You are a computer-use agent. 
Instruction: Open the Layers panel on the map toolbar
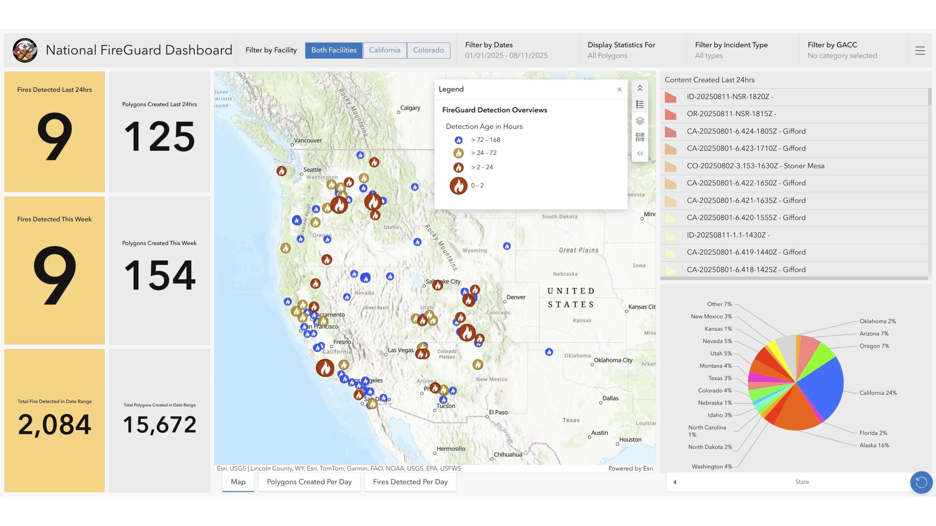tap(640, 121)
